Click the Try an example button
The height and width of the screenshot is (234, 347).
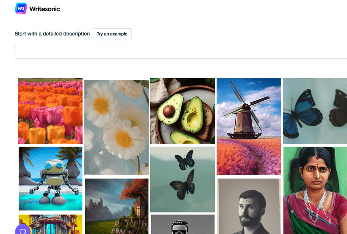pos(112,34)
